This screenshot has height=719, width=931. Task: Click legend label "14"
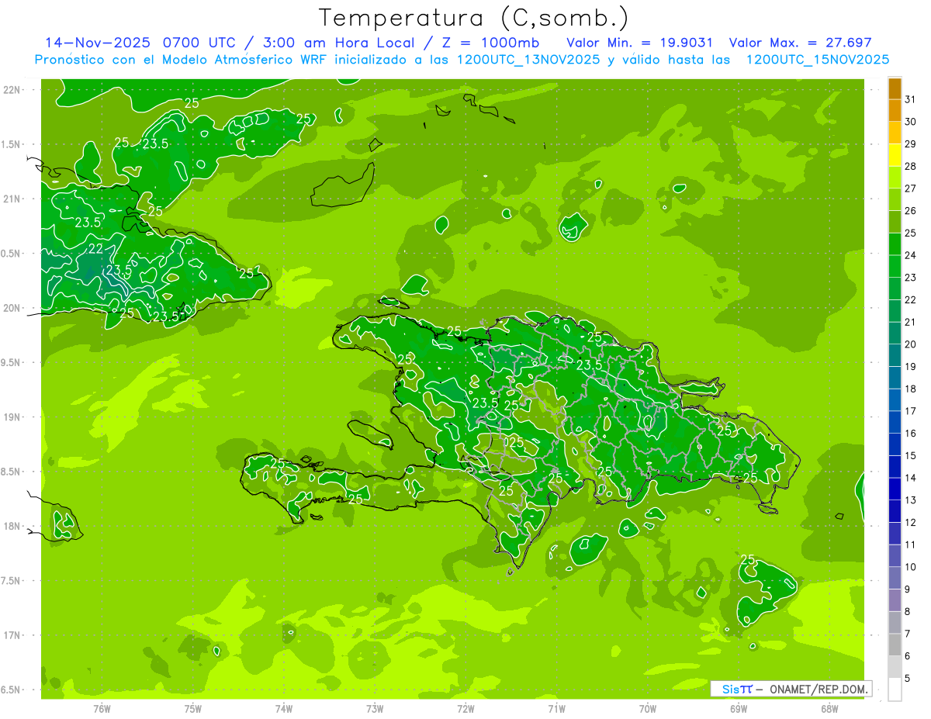pyautogui.click(x=910, y=478)
